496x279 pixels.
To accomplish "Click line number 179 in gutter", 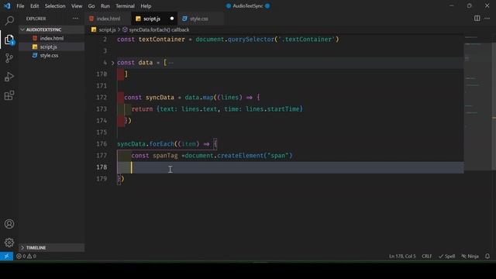I will (x=102, y=179).
